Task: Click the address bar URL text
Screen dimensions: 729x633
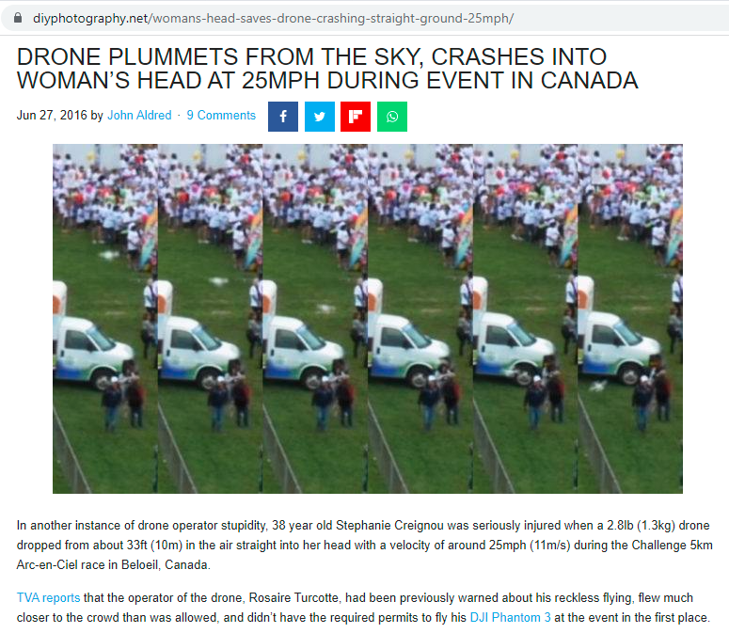Action: [x=274, y=18]
